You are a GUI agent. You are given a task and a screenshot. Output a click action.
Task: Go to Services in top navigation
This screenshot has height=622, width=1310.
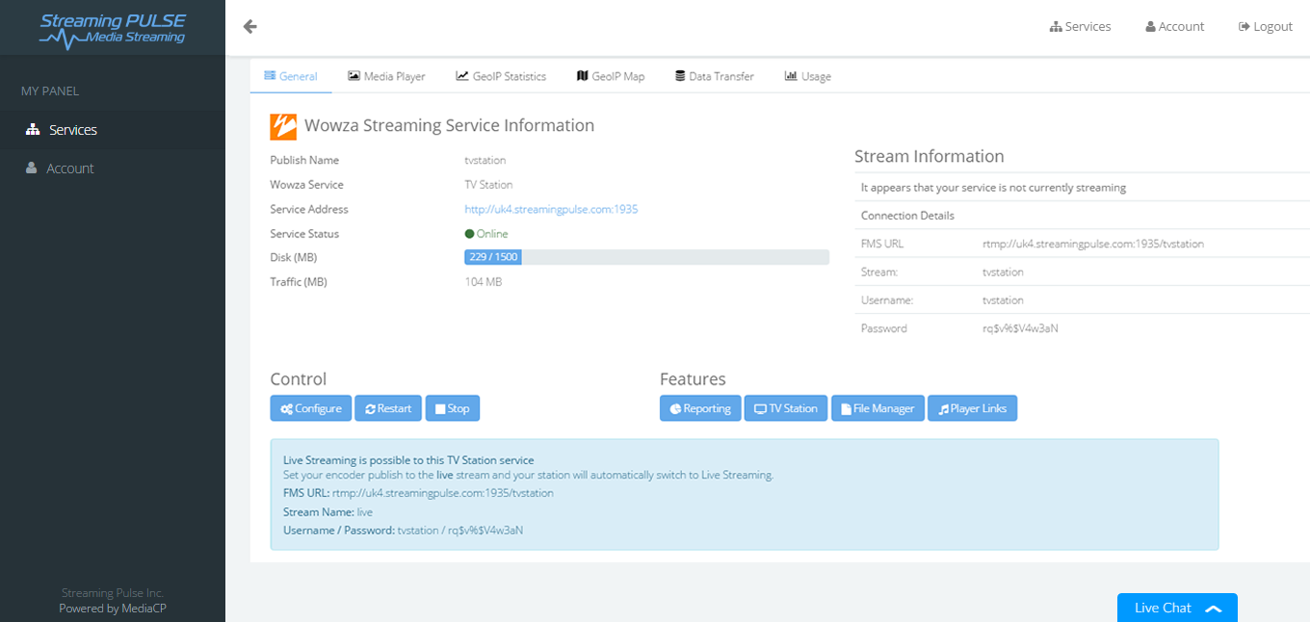[x=1081, y=27]
